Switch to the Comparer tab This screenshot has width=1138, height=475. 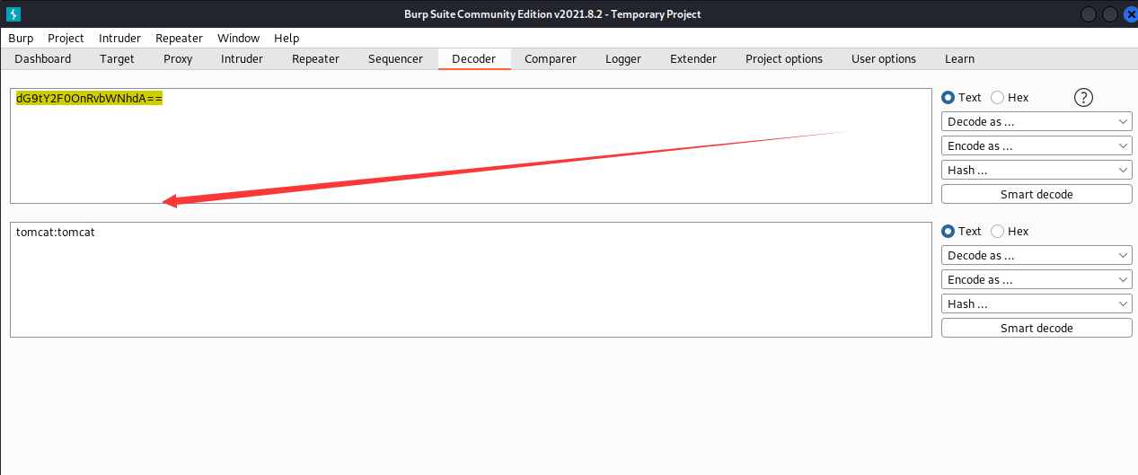click(x=551, y=58)
